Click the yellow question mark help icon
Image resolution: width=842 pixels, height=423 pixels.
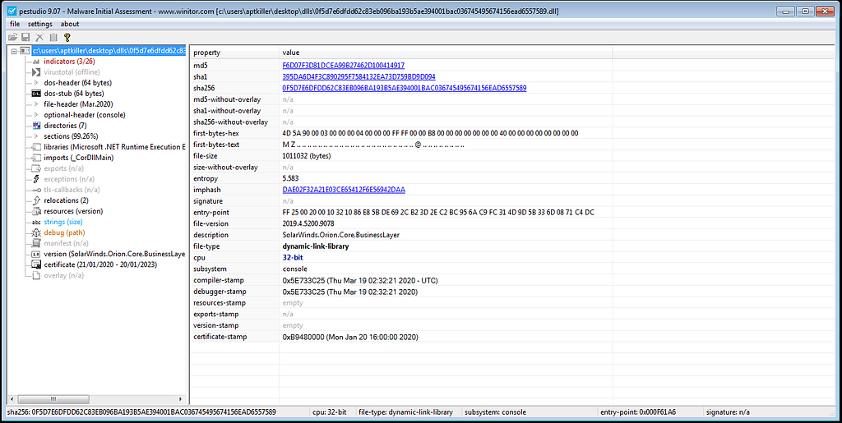[67, 37]
